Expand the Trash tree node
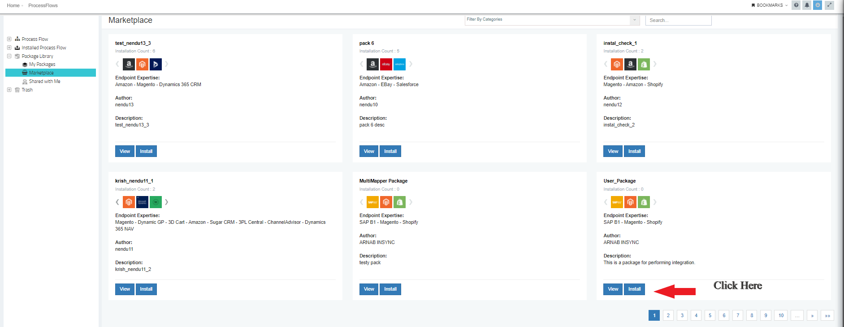The height and width of the screenshot is (327, 844). [9, 90]
